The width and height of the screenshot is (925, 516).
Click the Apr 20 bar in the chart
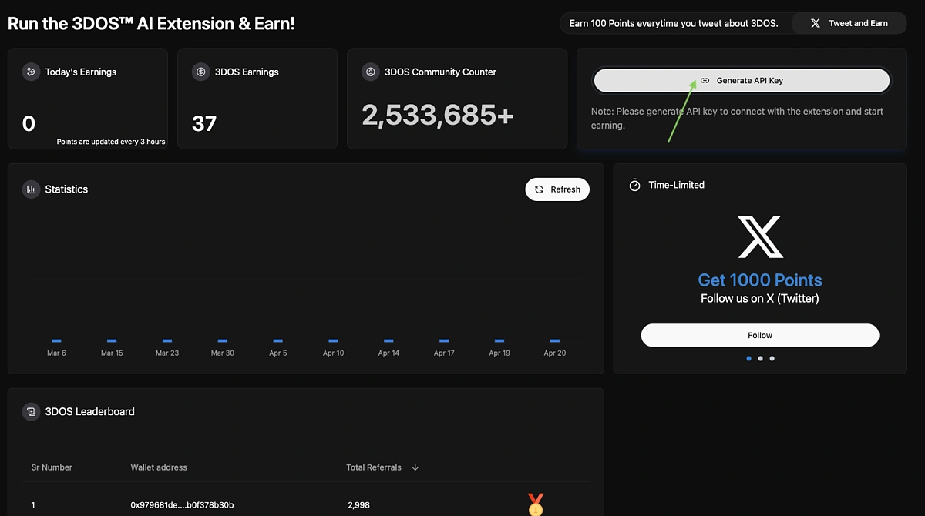[554, 339]
